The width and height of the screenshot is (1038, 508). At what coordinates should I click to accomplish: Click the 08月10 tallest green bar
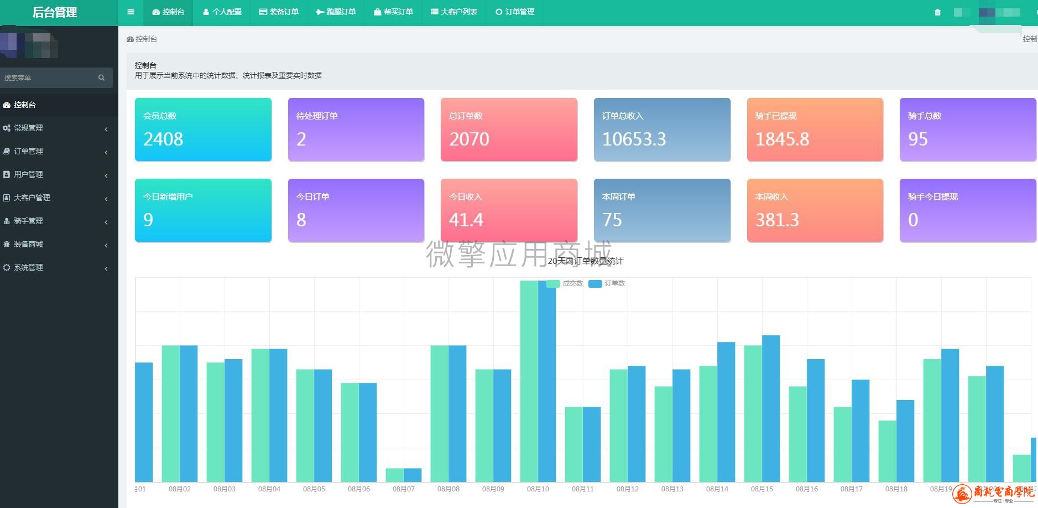tap(529, 381)
